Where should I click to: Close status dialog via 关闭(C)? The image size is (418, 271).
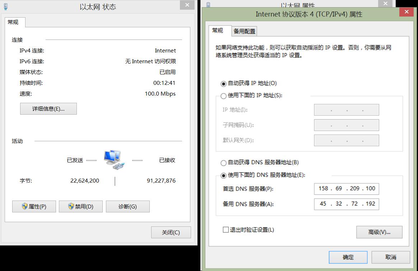click(x=171, y=233)
